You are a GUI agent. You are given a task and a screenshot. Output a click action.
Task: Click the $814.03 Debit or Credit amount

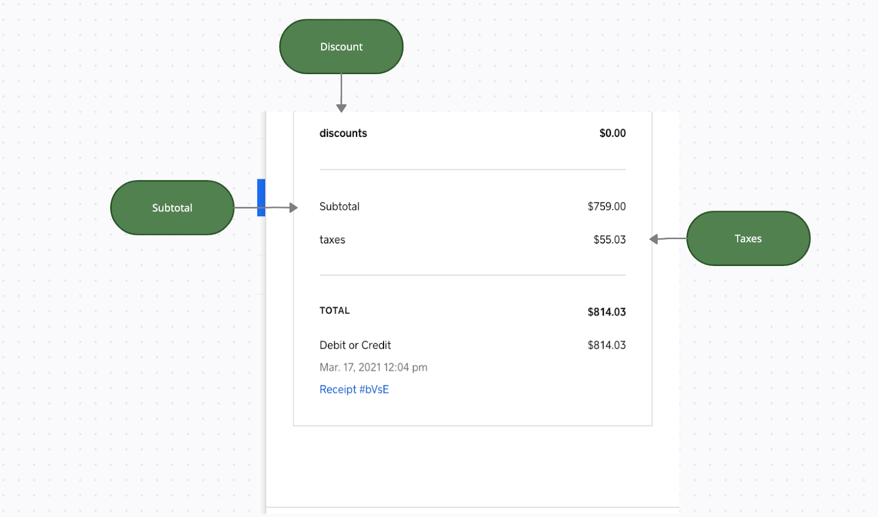coord(606,345)
